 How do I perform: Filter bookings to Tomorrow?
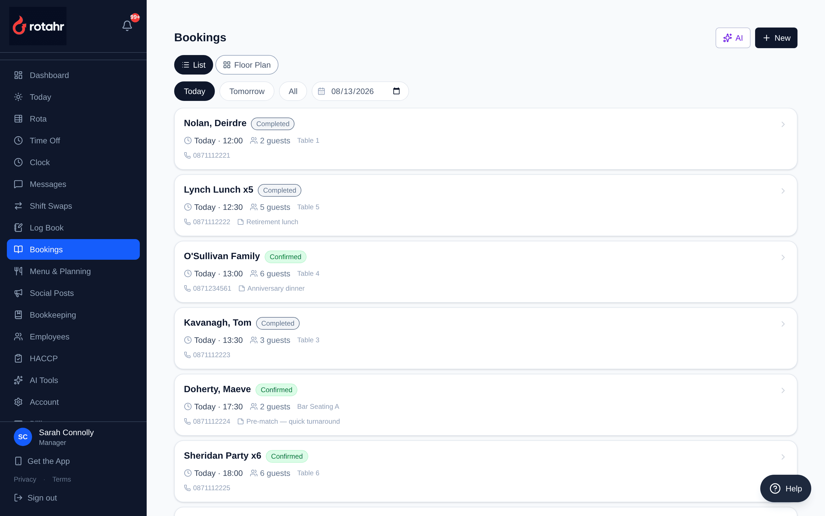(x=247, y=91)
